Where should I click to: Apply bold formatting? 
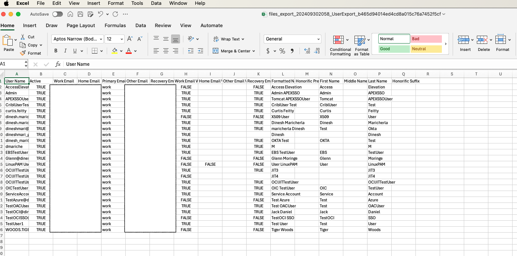pos(56,51)
